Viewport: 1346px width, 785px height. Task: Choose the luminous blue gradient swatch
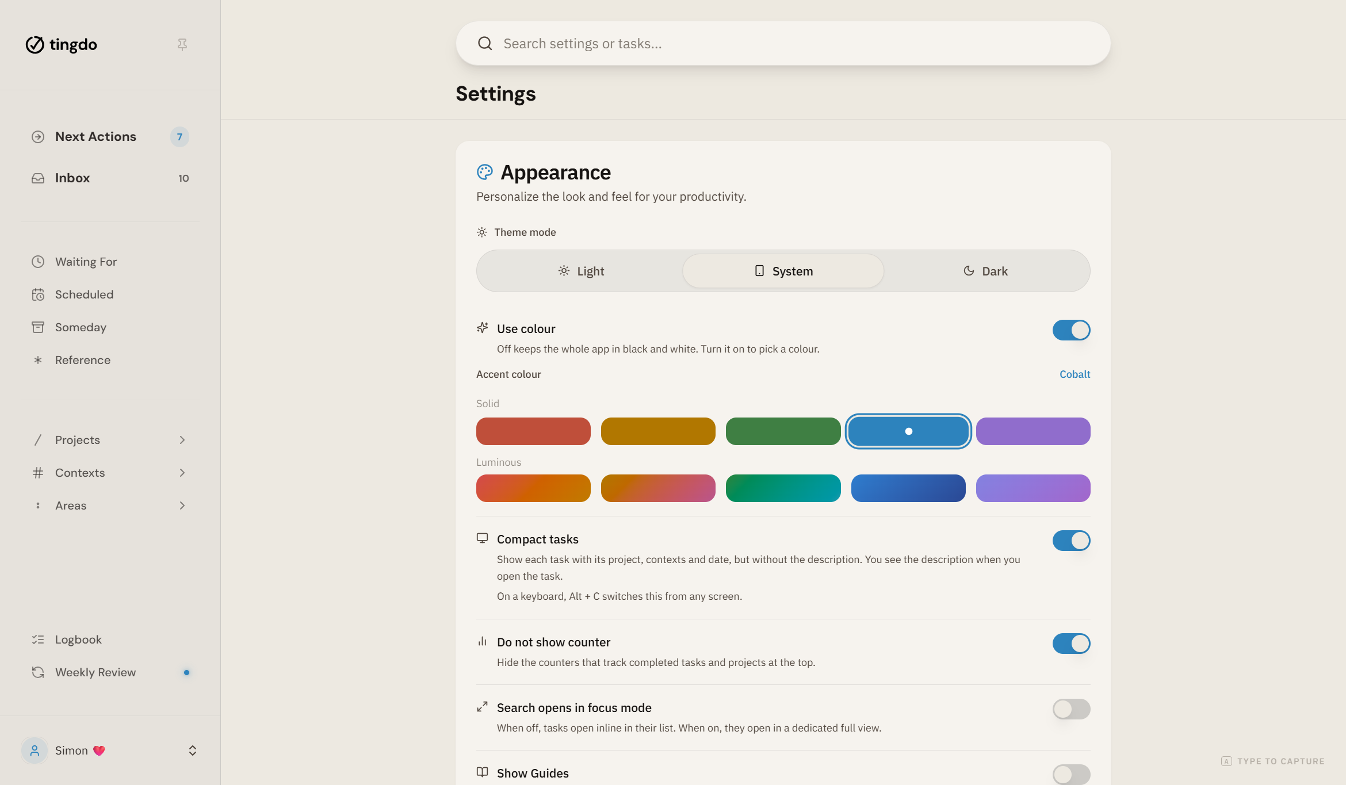click(908, 488)
